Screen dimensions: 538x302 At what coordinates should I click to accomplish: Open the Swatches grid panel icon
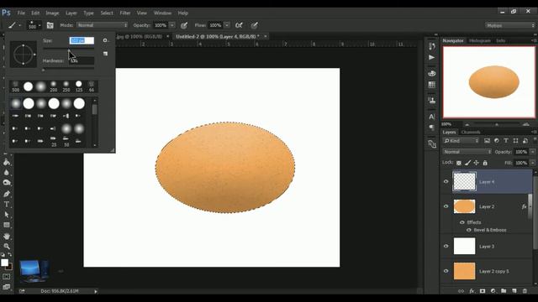pos(432,85)
